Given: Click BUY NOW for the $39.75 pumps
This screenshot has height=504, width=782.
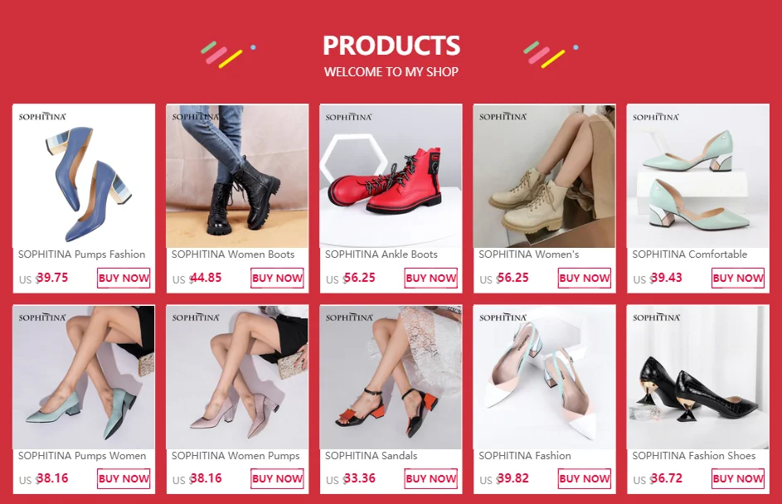Looking at the screenshot, I should click(124, 279).
